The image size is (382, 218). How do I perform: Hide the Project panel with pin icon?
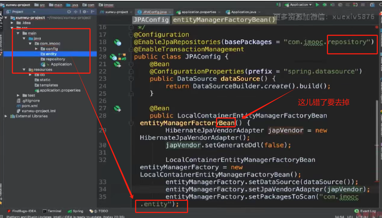(x=92, y=12)
